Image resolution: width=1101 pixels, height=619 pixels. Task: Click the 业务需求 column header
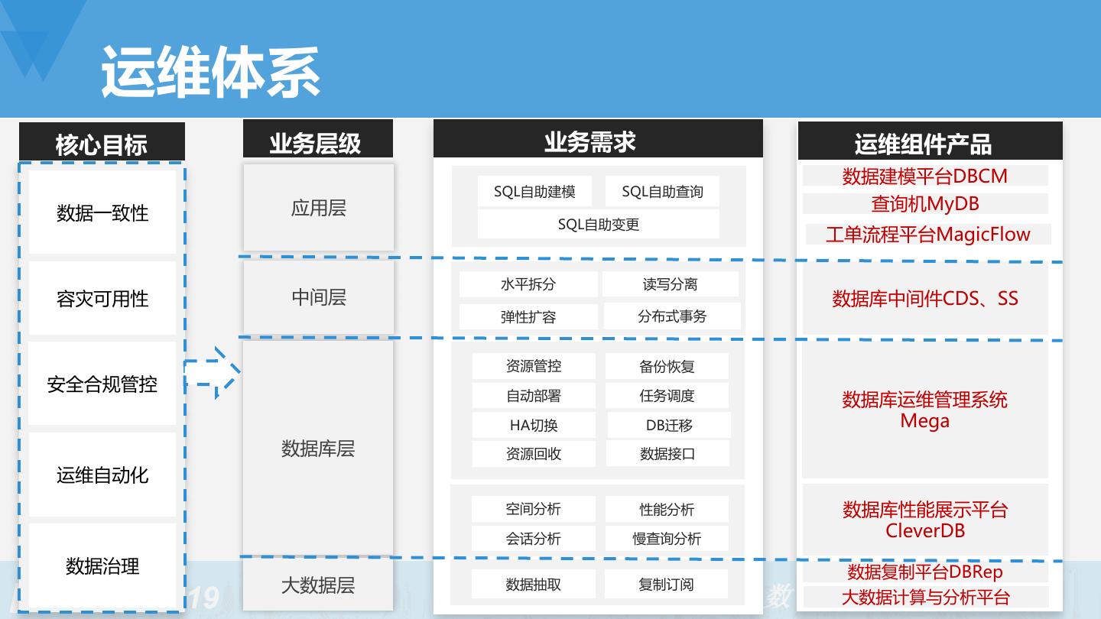tap(598, 139)
